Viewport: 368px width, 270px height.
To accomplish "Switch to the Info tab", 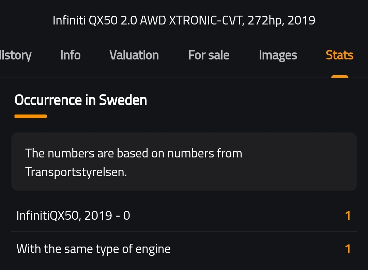I will (x=71, y=55).
